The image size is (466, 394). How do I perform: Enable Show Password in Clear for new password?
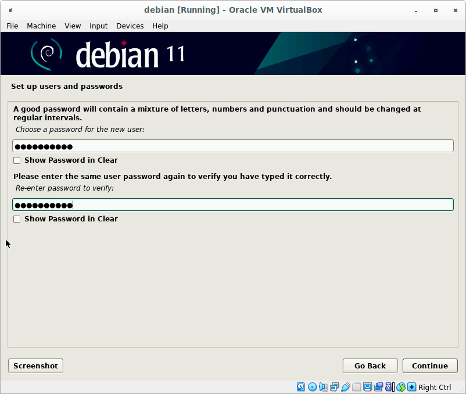(17, 160)
